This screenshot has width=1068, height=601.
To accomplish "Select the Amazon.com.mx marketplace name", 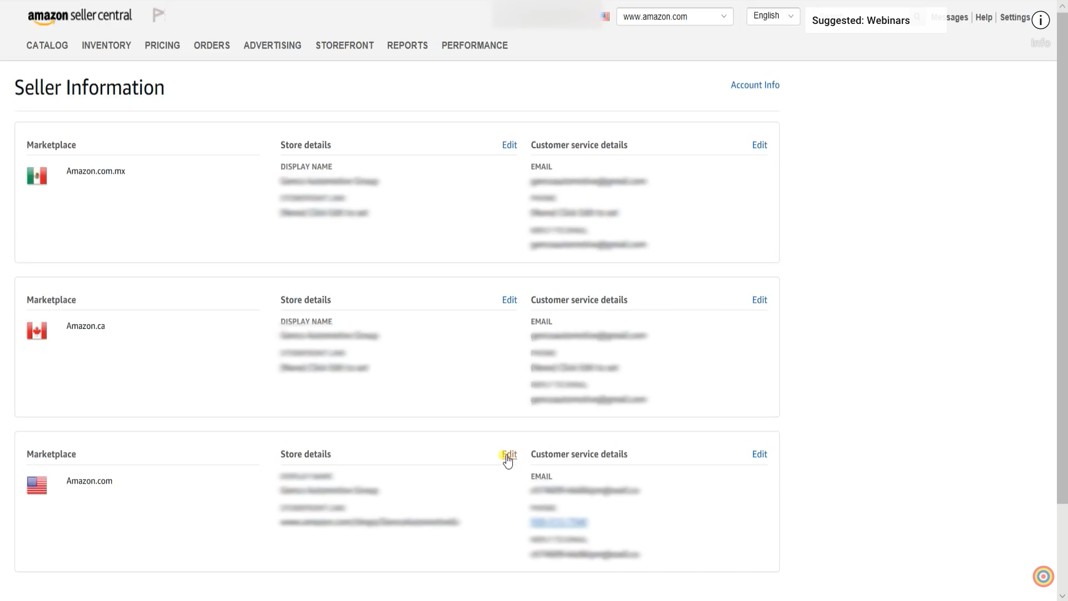I will pos(96,171).
